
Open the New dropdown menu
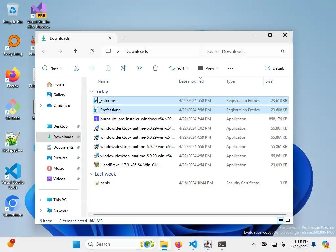tap(52, 68)
